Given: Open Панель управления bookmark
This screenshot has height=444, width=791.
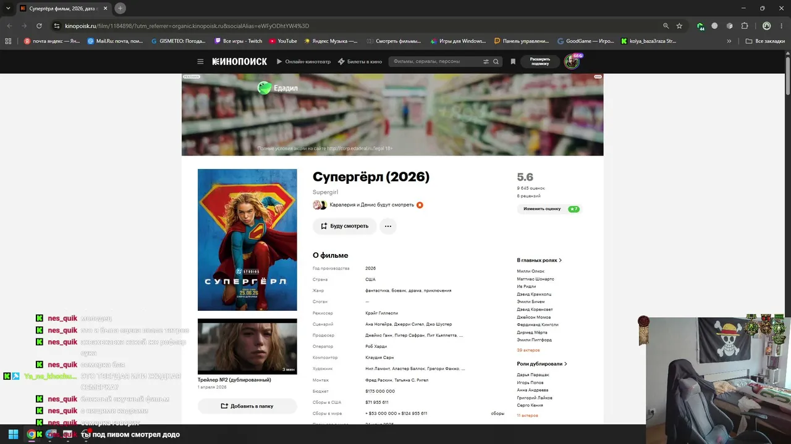Looking at the screenshot, I should point(522,41).
